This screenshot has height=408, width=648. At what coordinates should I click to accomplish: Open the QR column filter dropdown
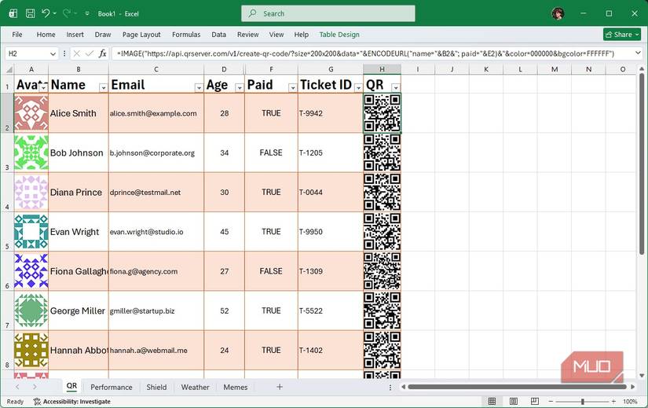[x=396, y=87]
